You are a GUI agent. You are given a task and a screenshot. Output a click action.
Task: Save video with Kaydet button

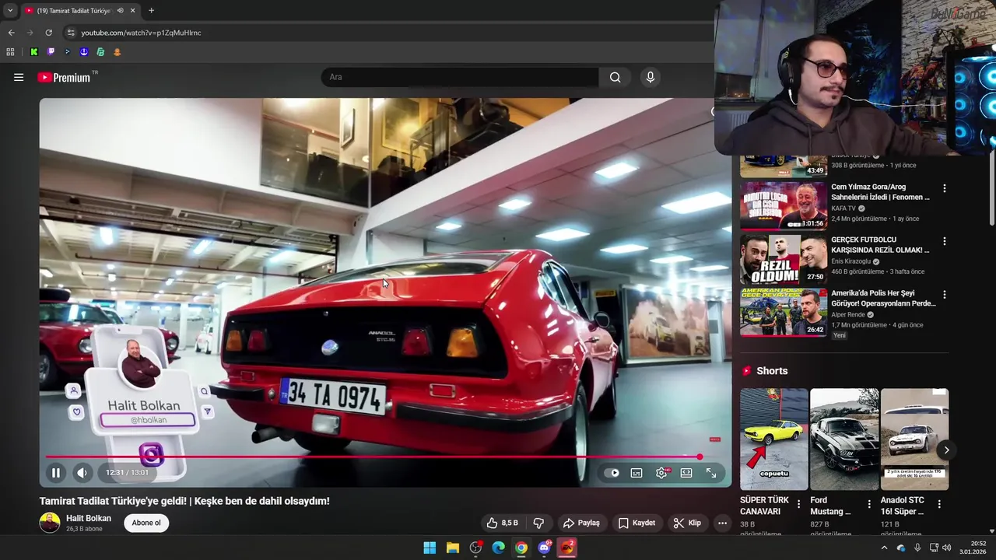[637, 523]
